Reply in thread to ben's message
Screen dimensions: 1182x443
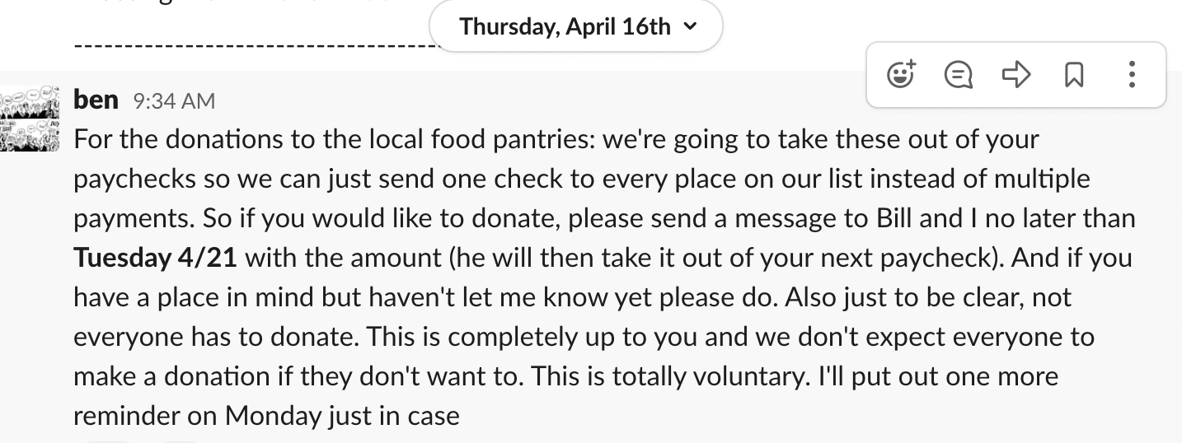(958, 75)
